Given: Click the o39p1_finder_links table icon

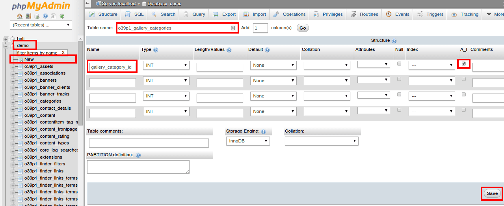Looking at the screenshot, I should coord(20,171).
